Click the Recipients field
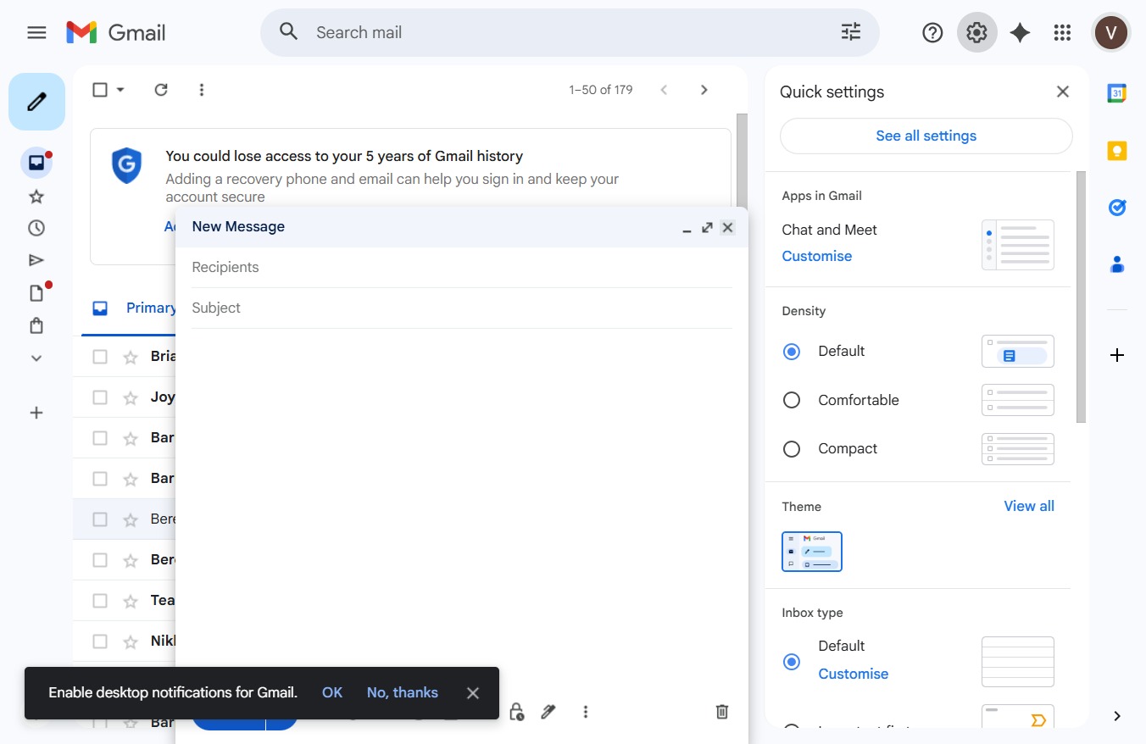This screenshot has height=744, width=1146. [x=462, y=267]
